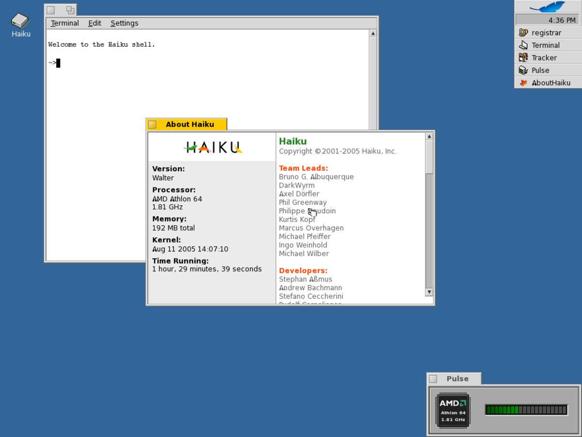Click Kurtis Kopf in the credits

click(297, 219)
